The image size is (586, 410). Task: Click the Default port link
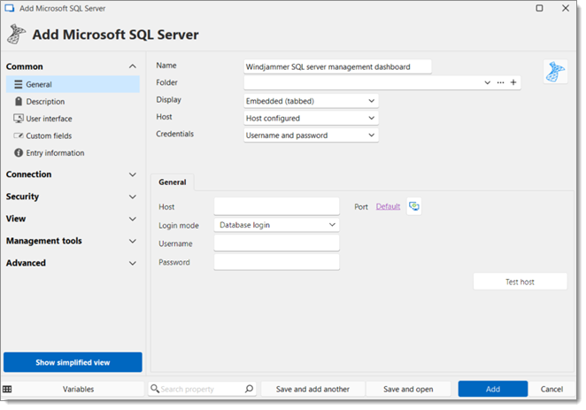click(388, 206)
